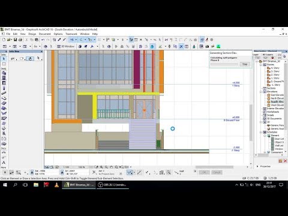Open the dropdown arrow next to Go
The width and height of the screenshot is (288, 216).
(40, 47)
